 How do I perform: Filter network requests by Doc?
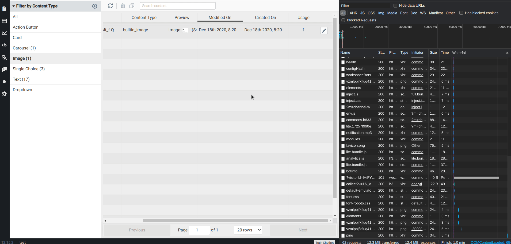[414, 13]
